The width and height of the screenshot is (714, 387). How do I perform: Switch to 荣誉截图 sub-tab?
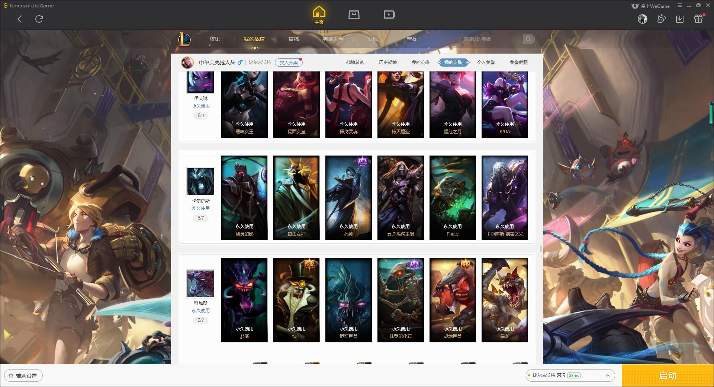click(x=519, y=63)
